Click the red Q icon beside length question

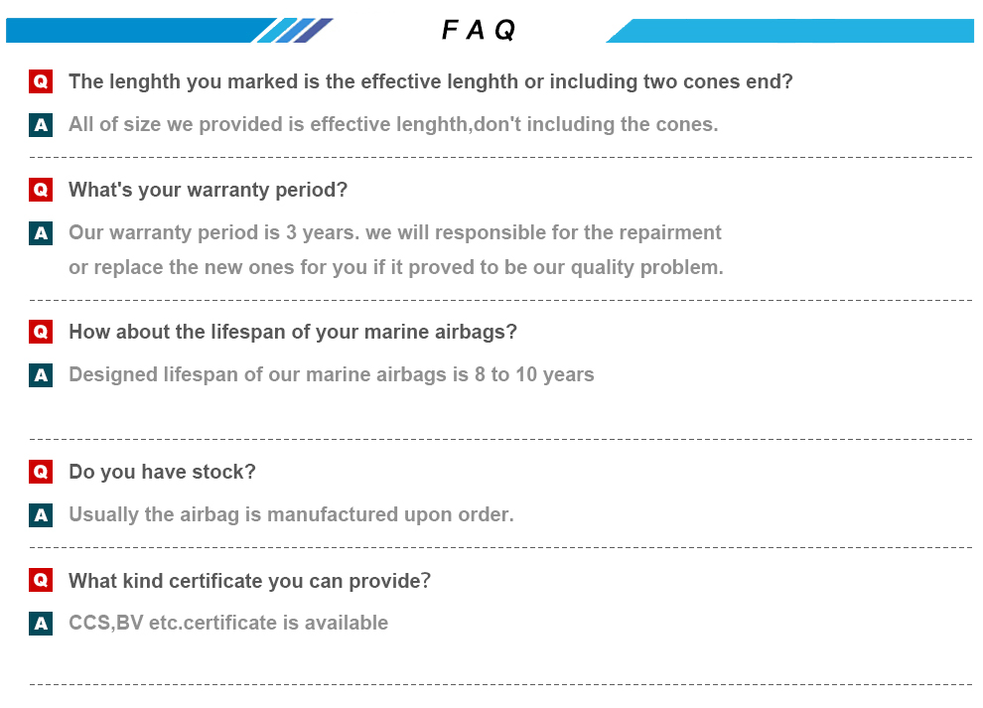point(40,81)
